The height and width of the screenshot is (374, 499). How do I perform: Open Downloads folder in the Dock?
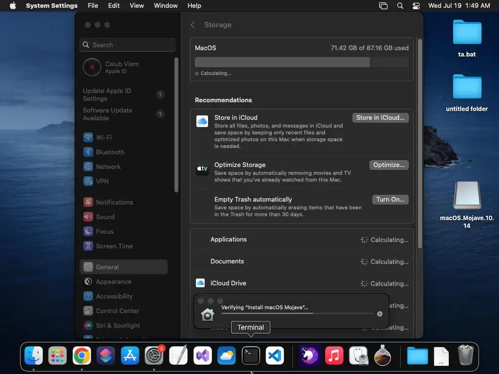(x=417, y=355)
